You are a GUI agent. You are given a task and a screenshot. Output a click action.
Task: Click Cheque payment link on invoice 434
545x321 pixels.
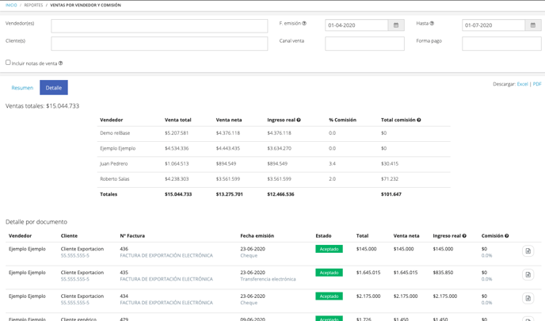click(249, 303)
